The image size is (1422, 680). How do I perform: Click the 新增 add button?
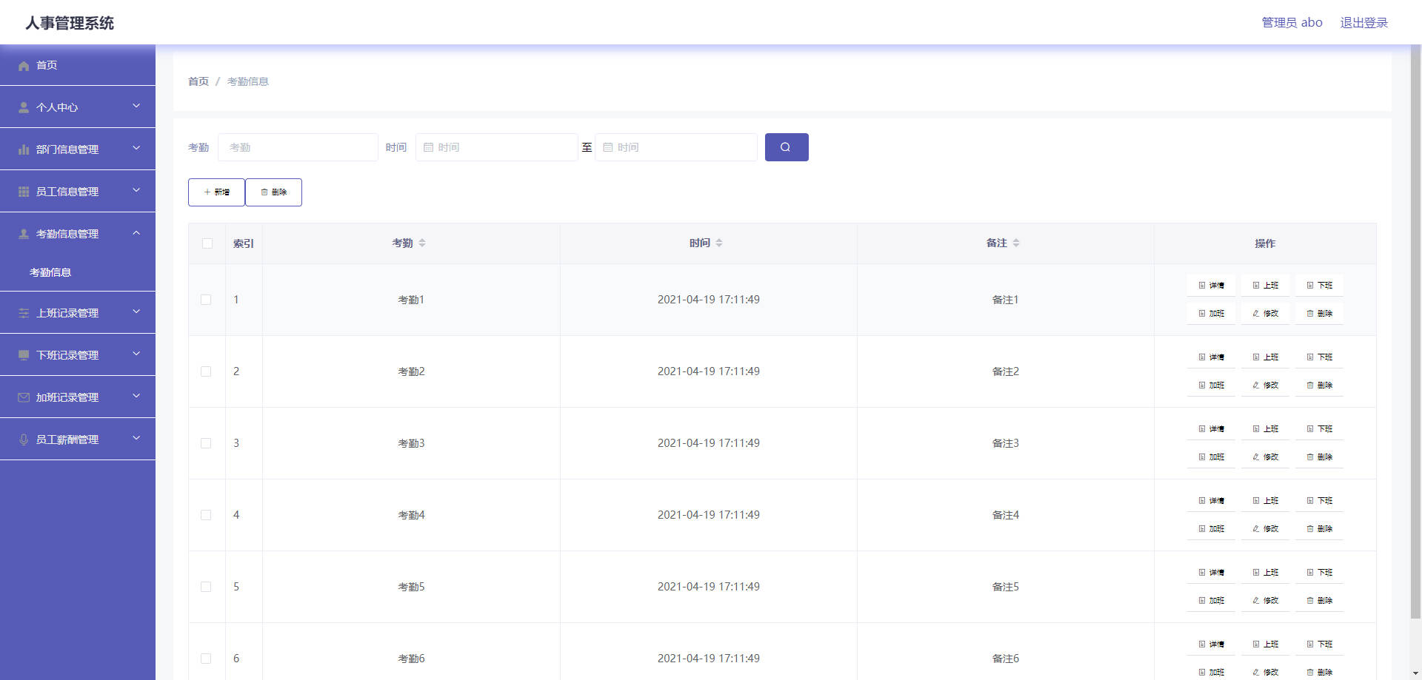pos(216,192)
